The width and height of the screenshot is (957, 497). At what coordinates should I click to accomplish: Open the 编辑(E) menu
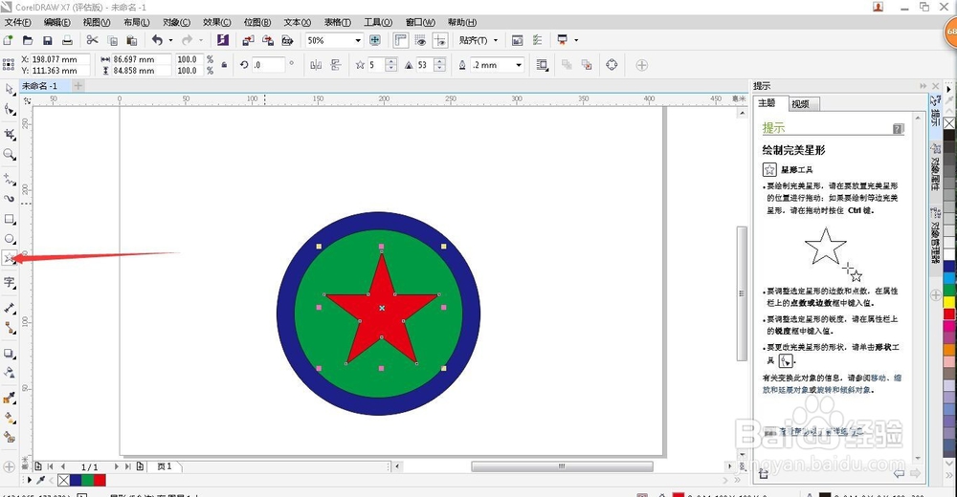point(56,22)
